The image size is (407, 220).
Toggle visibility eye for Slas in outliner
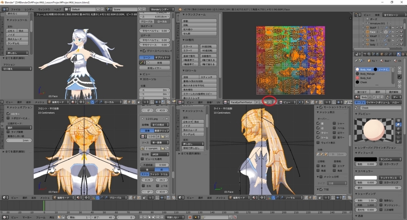(x=393, y=40)
